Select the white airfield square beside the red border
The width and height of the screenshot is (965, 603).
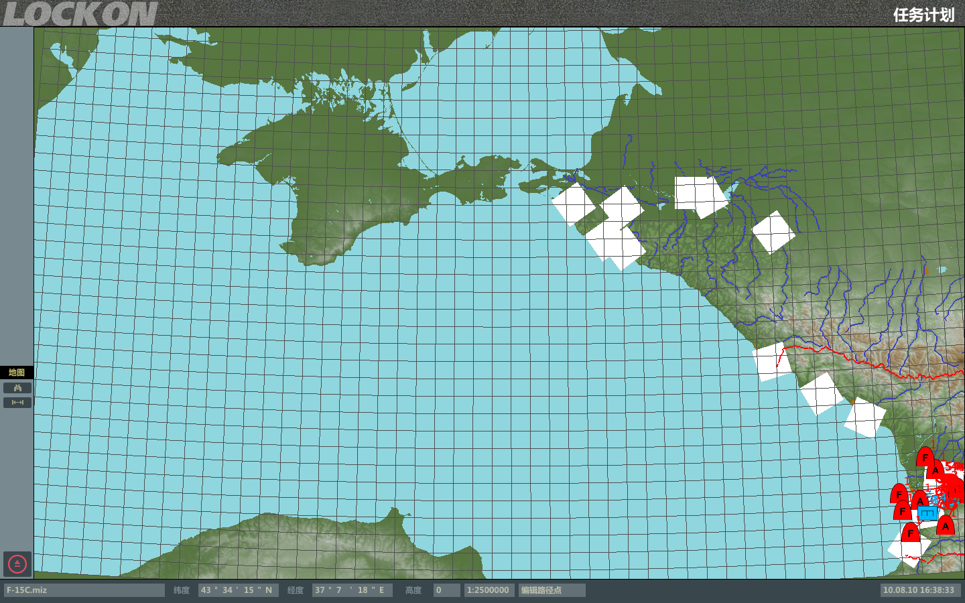pyautogui.click(x=773, y=362)
